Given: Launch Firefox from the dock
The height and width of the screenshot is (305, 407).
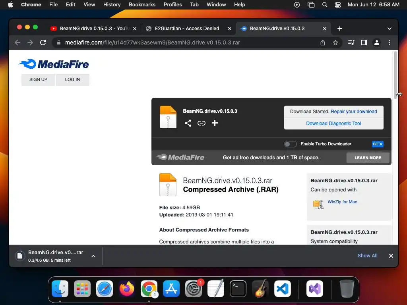Looking at the screenshot, I should click(127, 289).
